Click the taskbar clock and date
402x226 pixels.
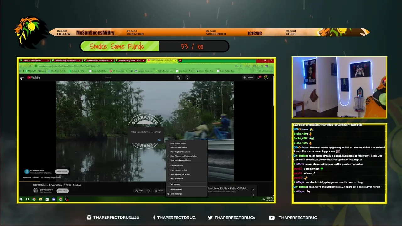(x=270, y=199)
